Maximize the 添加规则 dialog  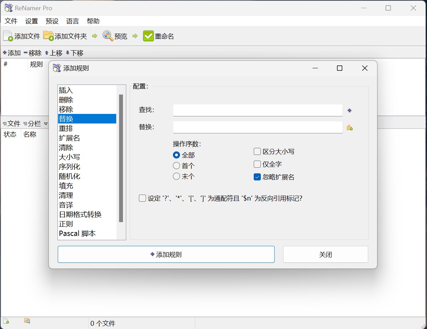[339, 68]
